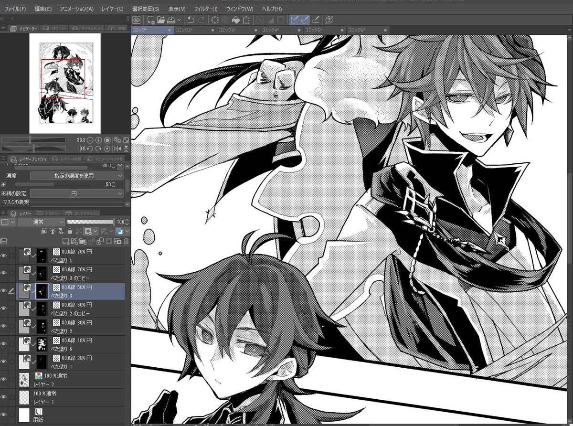Open the layer color dropdown arrow

click(x=127, y=231)
